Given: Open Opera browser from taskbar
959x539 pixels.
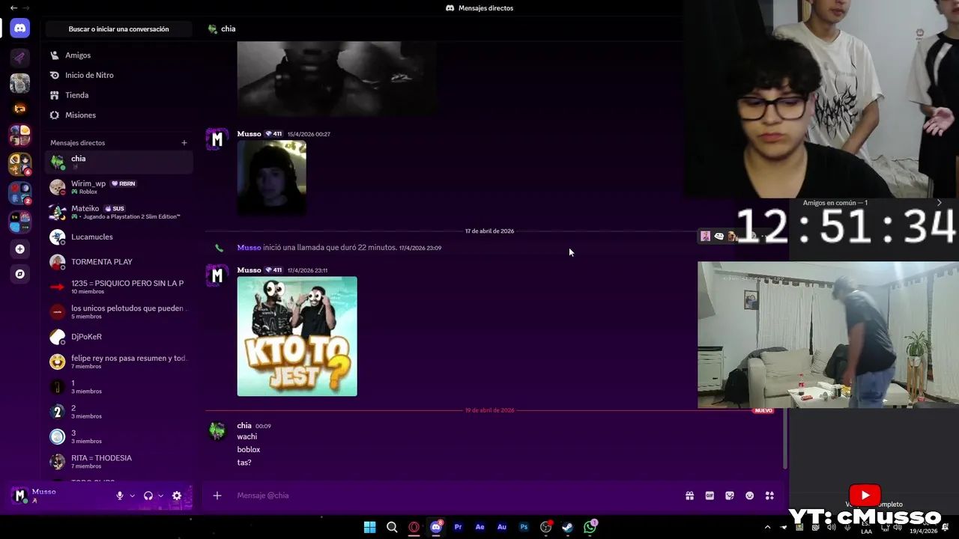Looking at the screenshot, I should [414, 527].
